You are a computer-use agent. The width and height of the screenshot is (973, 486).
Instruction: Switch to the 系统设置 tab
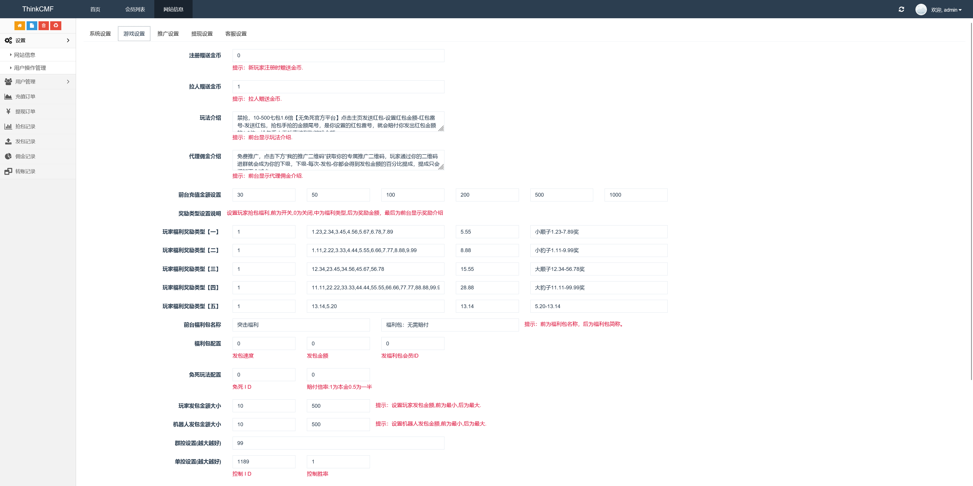(x=100, y=33)
